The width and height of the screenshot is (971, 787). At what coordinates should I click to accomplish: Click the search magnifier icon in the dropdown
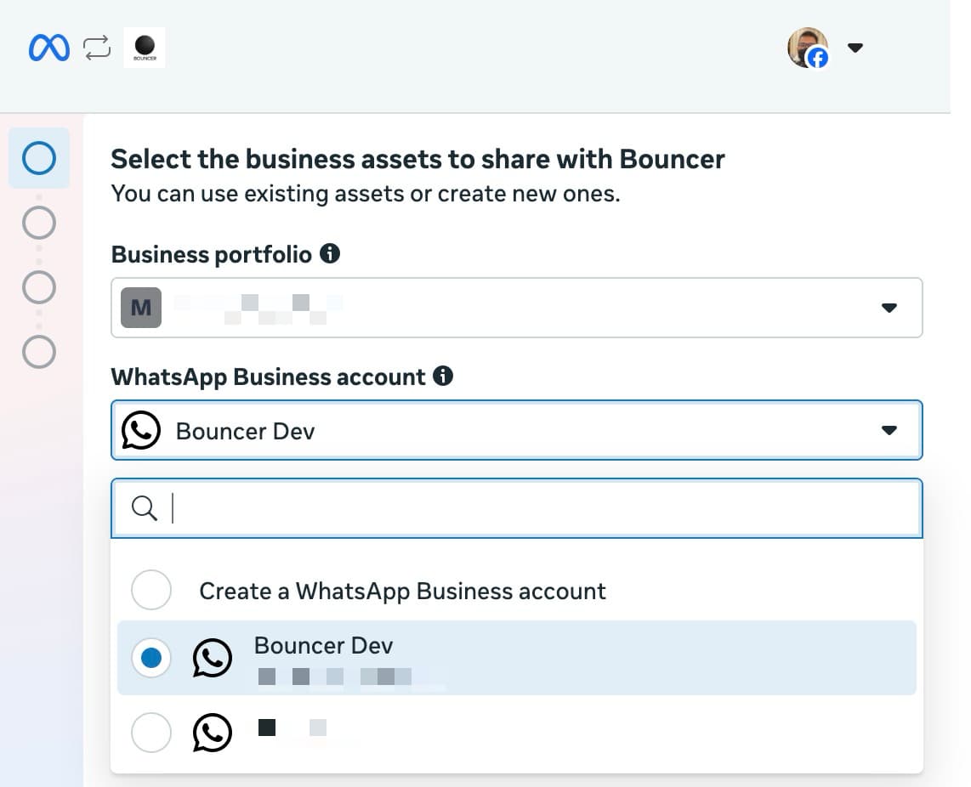point(145,508)
